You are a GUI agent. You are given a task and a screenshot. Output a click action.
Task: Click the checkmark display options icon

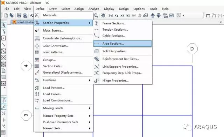click(171, 15)
